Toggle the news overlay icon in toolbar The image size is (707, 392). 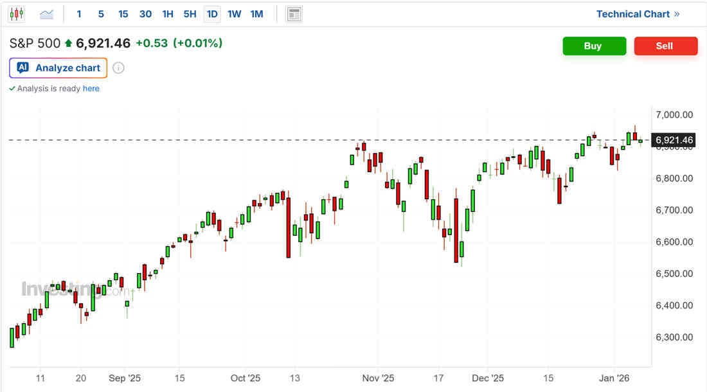click(x=294, y=14)
